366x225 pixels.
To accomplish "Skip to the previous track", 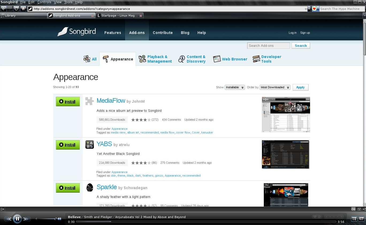I will [9, 219].
